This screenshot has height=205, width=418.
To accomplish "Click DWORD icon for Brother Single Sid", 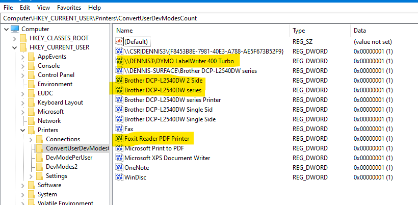I will 119,109.
